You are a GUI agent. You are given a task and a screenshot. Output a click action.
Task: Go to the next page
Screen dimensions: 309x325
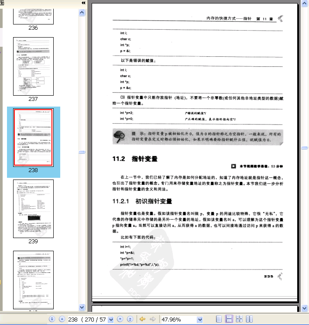(x=120, y=319)
